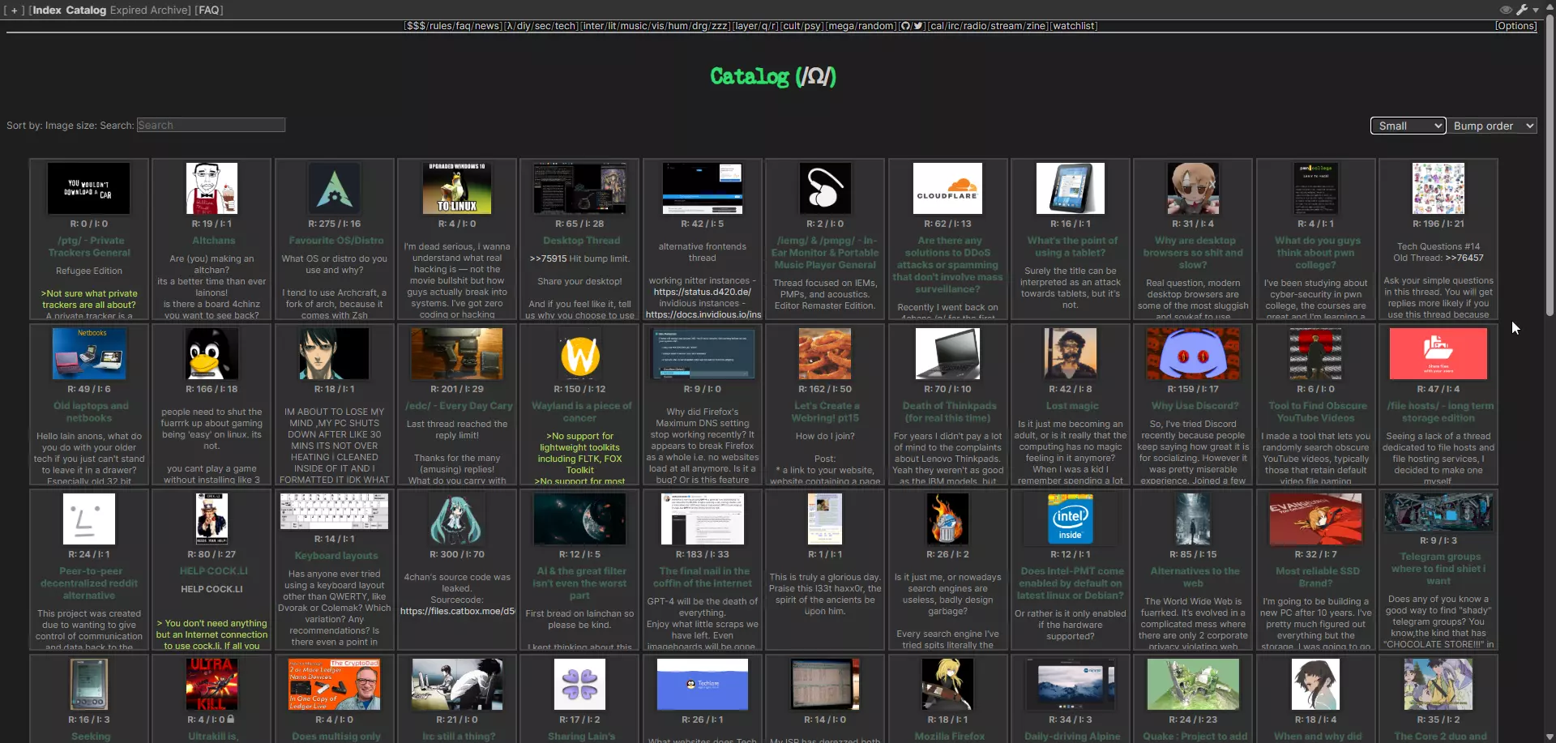1556x743 pixels.
Task: Go to the rules board link
Action: coord(440,26)
